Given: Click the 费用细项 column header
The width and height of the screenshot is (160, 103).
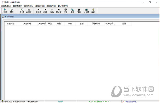Looking at the screenshot, I should coord(42,23).
